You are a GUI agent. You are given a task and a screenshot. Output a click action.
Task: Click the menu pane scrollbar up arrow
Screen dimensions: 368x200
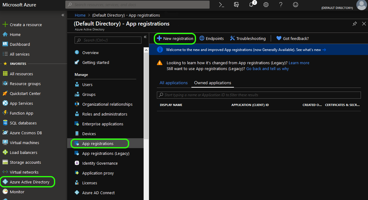point(146,50)
